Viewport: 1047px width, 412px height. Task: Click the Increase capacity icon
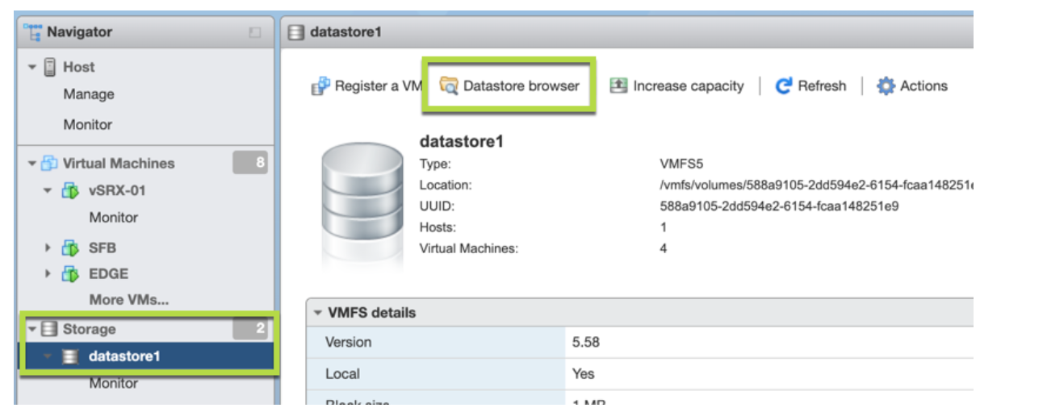618,85
